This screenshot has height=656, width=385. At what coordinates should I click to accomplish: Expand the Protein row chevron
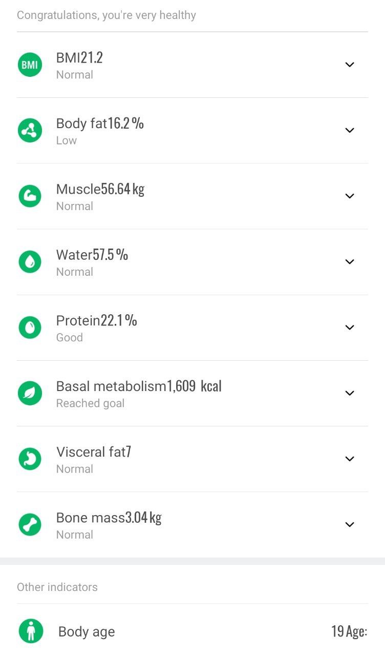coord(350,327)
